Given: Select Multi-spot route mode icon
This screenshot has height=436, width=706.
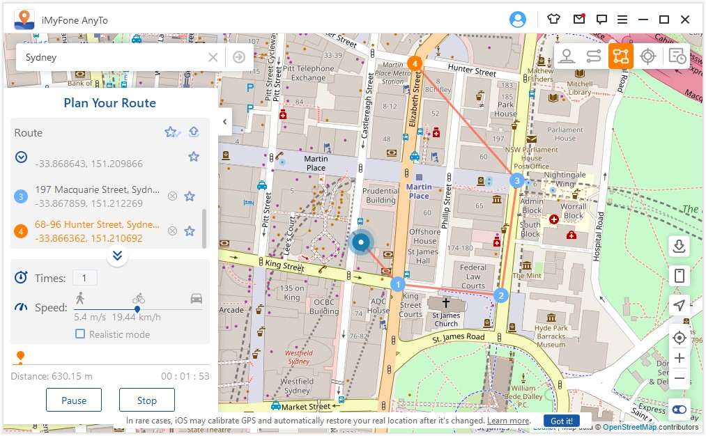Looking at the screenshot, I should tap(620, 56).
